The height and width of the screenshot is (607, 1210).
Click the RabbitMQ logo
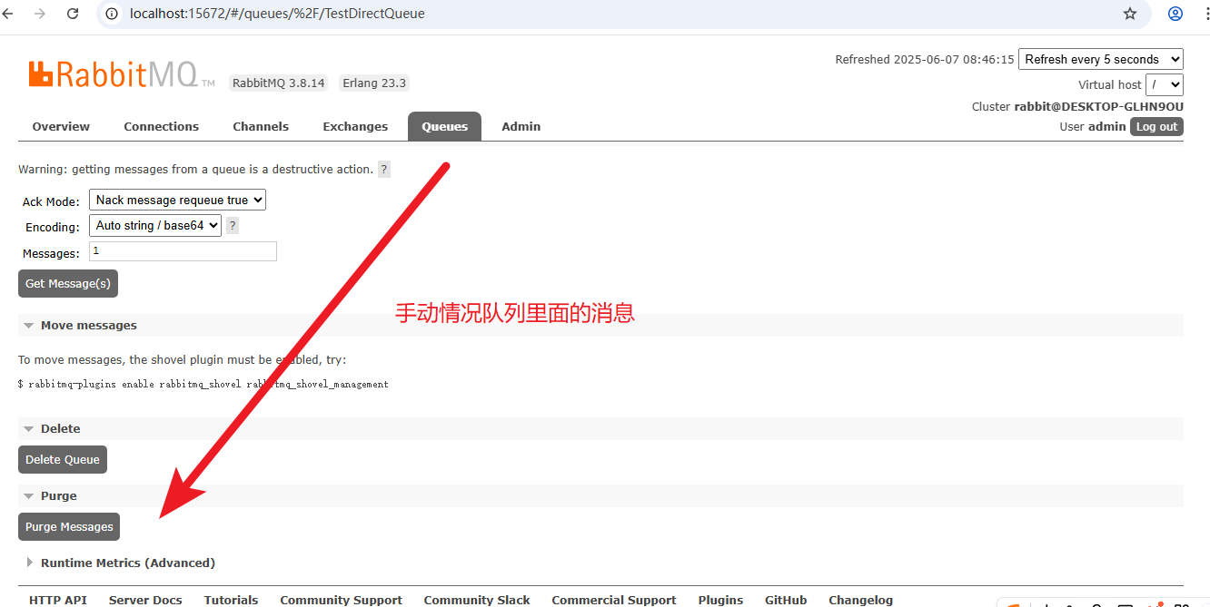122,75
